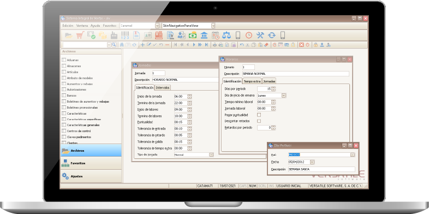Open the Caramel skin dropdown
Viewport: 429px width, 214px height.
tap(157, 26)
